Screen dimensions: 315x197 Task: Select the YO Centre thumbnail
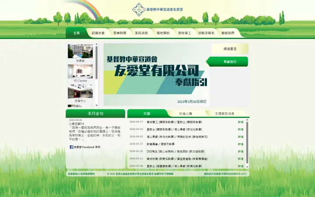coord(80,71)
